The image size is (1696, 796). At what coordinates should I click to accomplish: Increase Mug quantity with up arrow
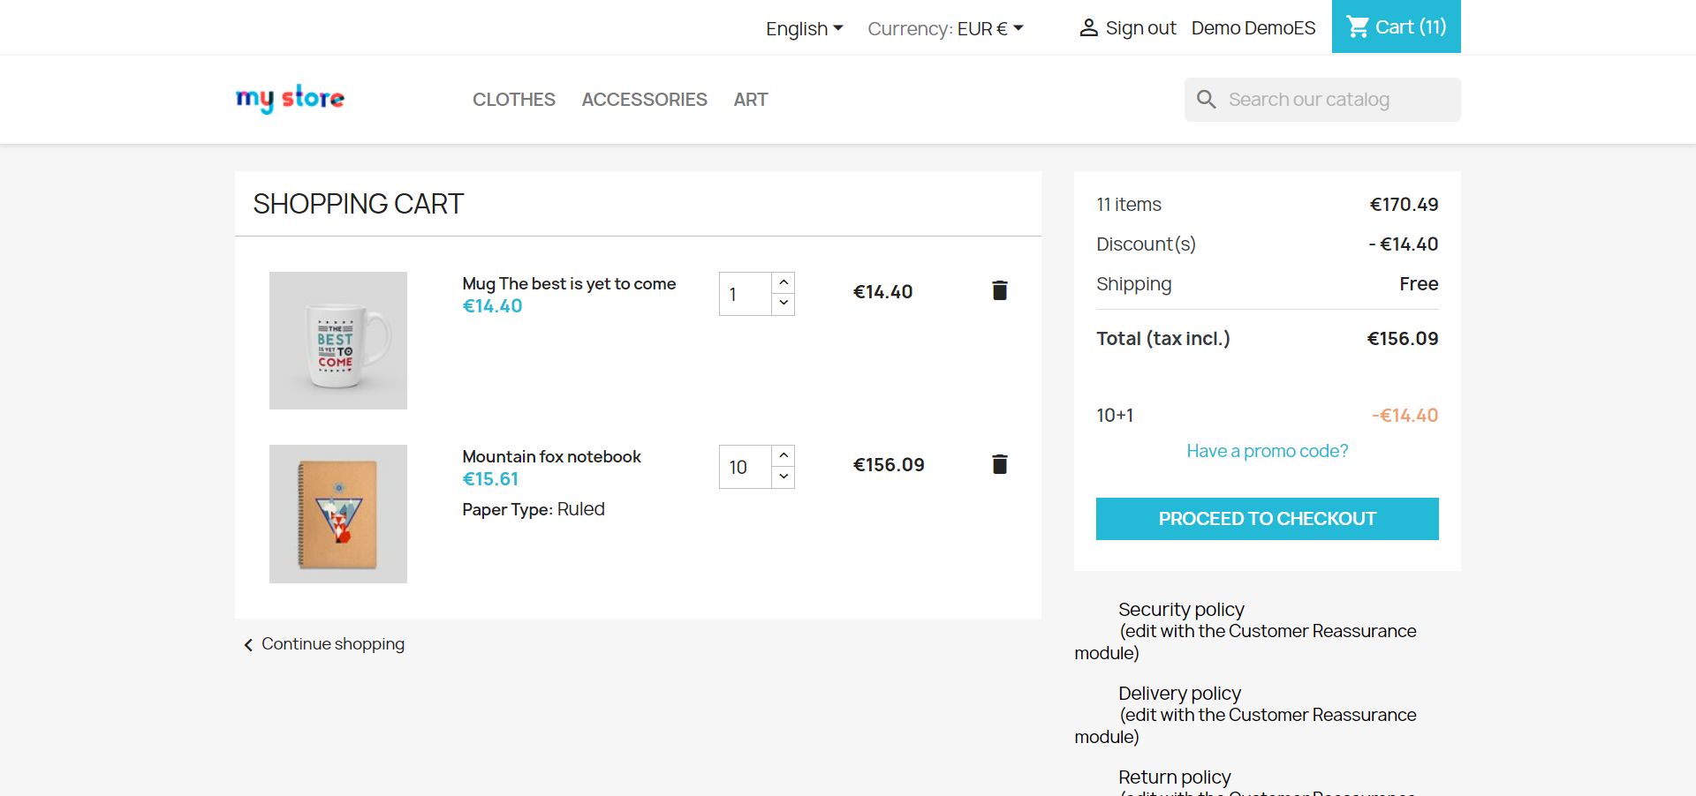point(784,282)
